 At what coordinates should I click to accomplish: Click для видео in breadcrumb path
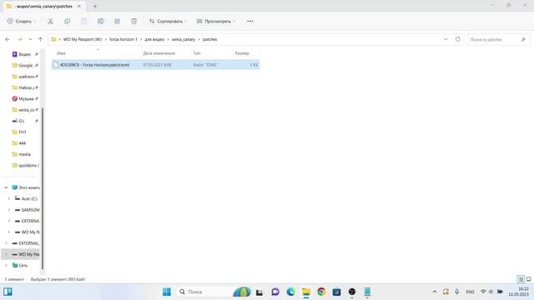point(154,39)
